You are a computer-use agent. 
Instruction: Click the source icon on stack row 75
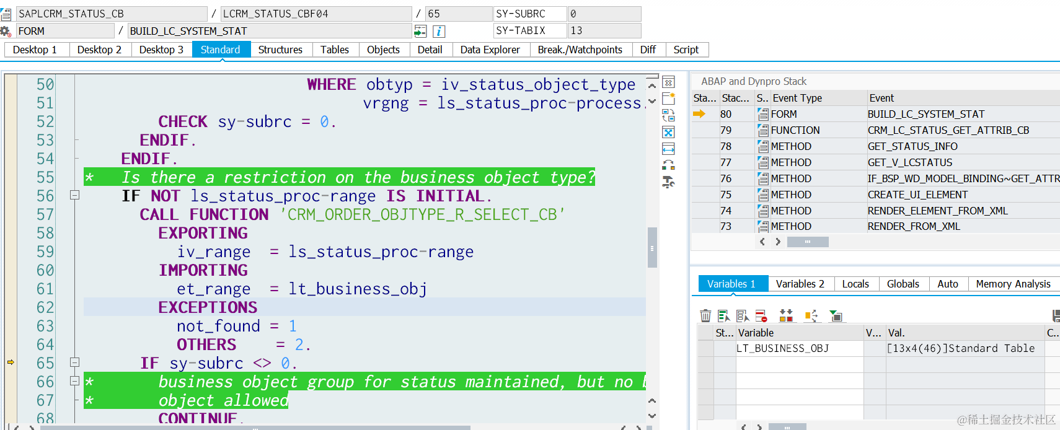pos(763,195)
